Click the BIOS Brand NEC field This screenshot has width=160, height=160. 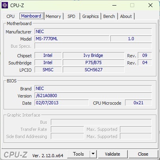(93, 88)
